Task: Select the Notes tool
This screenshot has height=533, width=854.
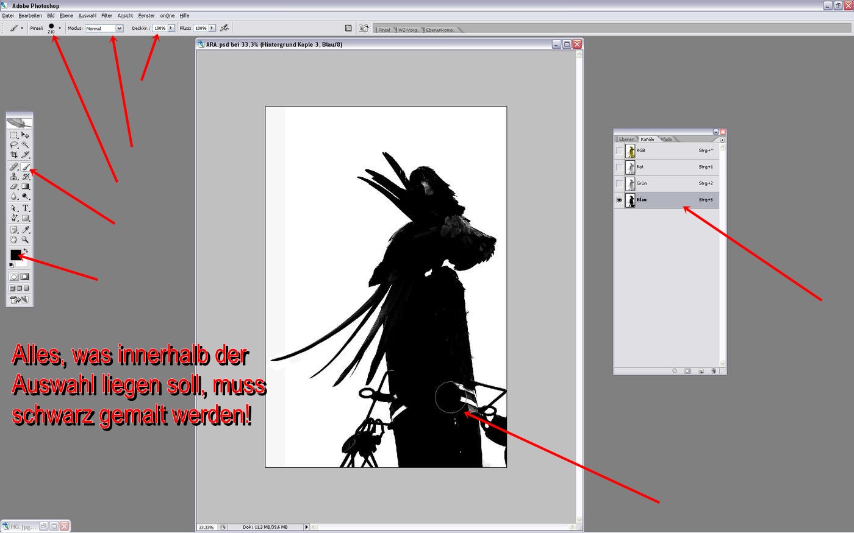Action: coord(14,230)
